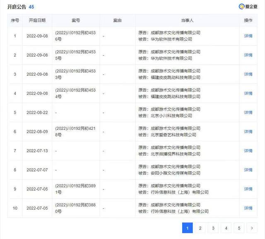
Task: Open 详情 link for row 1
Action: [x=248, y=36]
